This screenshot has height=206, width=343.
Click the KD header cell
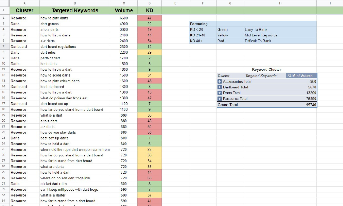pyautogui.click(x=150, y=10)
